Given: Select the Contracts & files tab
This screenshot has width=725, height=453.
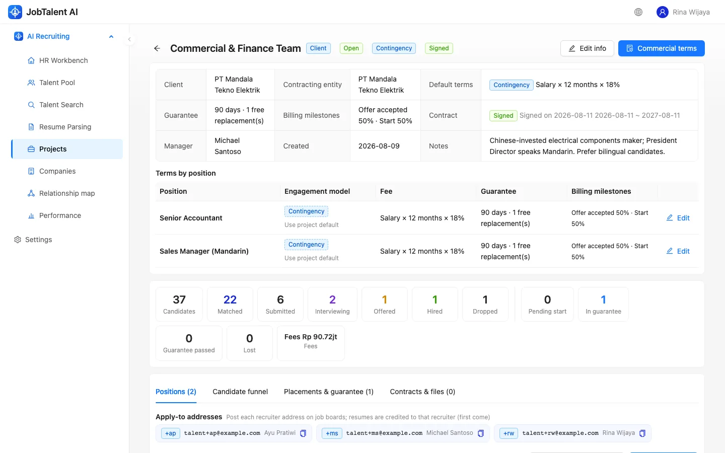Looking at the screenshot, I should tap(422, 392).
